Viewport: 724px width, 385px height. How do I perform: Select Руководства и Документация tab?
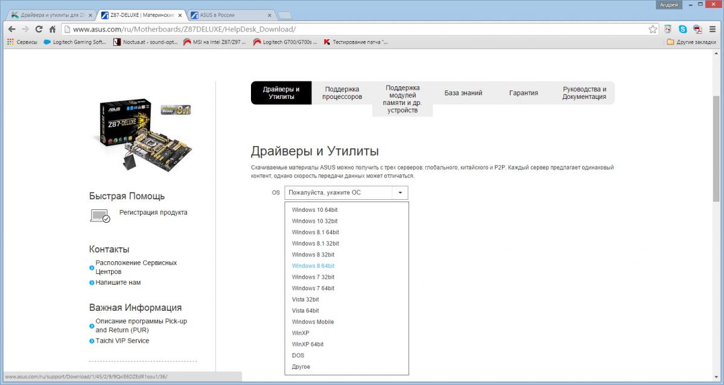[x=585, y=93]
